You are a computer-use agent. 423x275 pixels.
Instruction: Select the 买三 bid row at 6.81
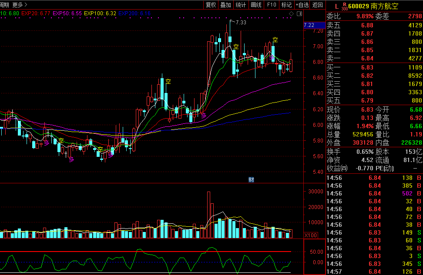click(374, 84)
